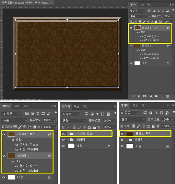Create a new group with the folder icon
The width and height of the screenshot is (175, 184).
tap(156, 96)
